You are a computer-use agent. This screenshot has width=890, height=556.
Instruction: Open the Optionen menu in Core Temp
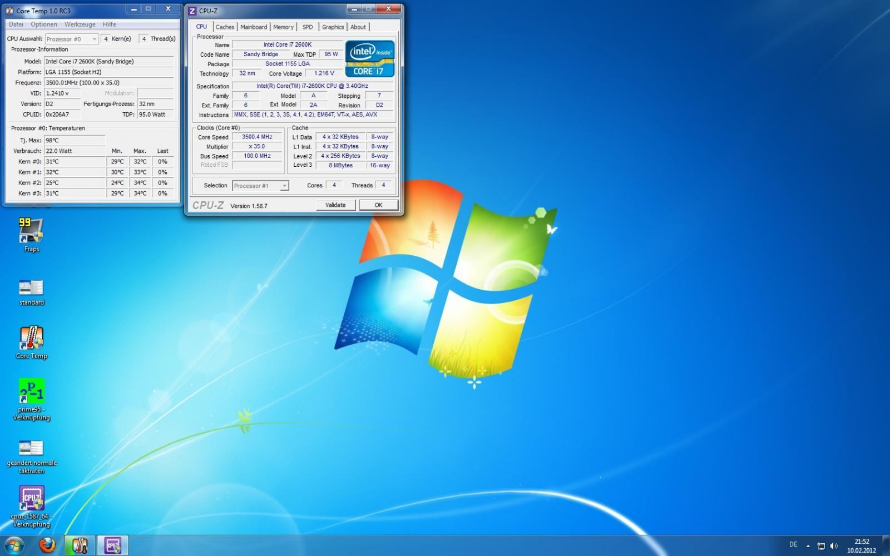pyautogui.click(x=44, y=24)
